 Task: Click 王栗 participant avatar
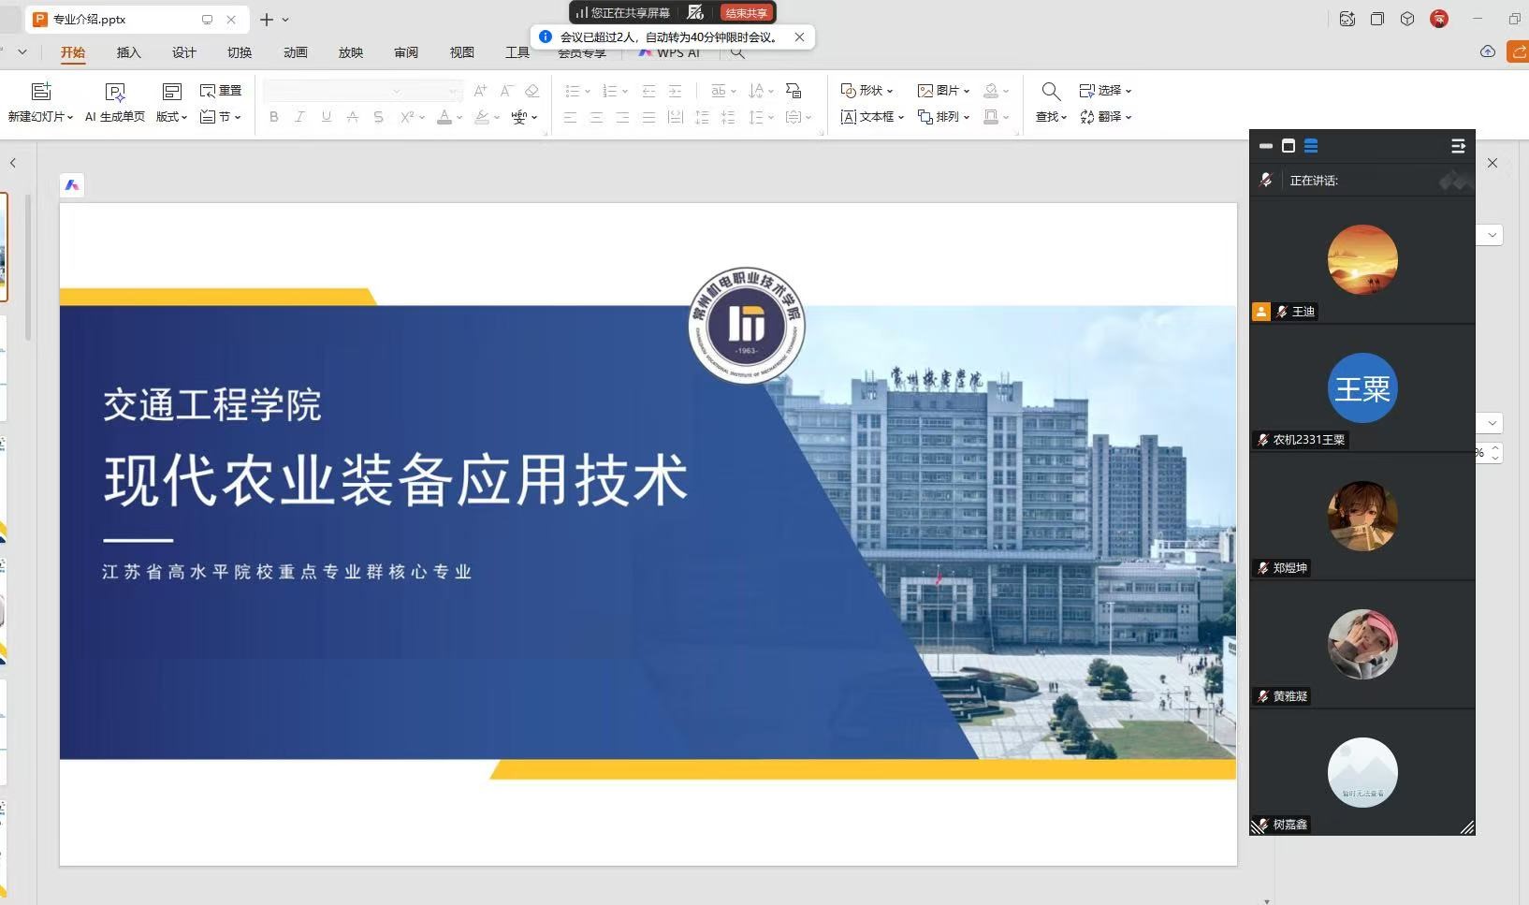(1362, 388)
